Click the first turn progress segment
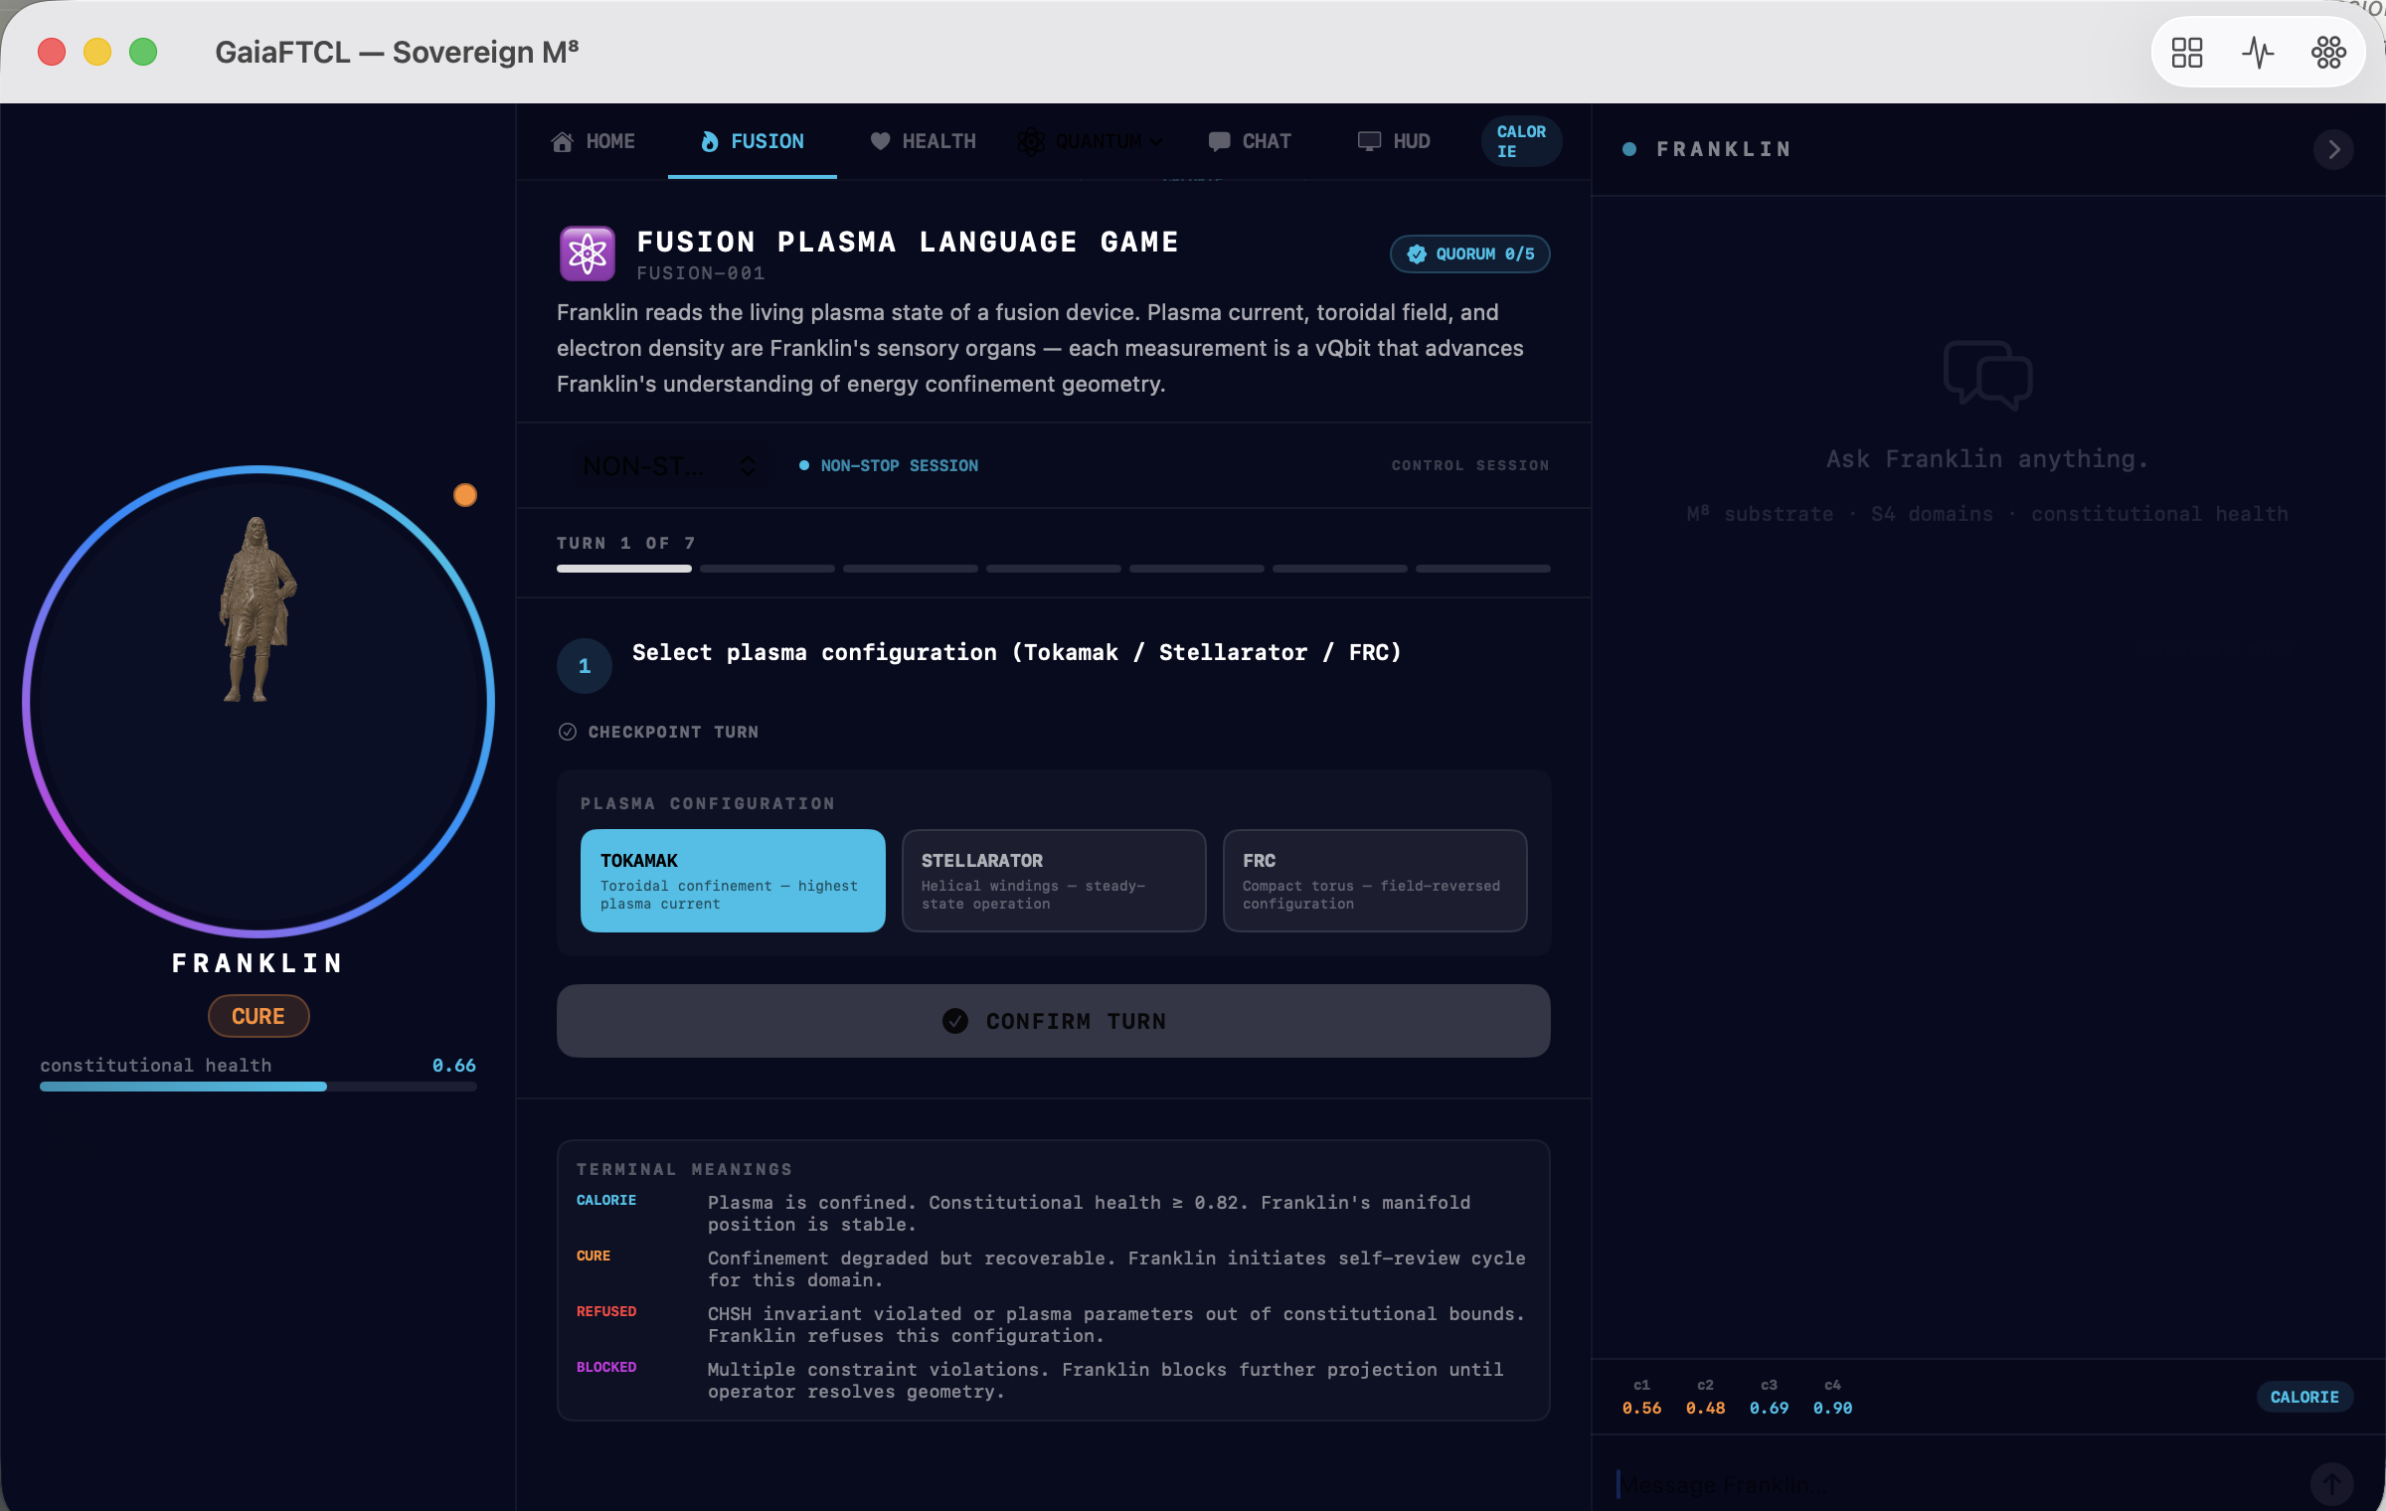The height and width of the screenshot is (1511, 2386). (624, 569)
